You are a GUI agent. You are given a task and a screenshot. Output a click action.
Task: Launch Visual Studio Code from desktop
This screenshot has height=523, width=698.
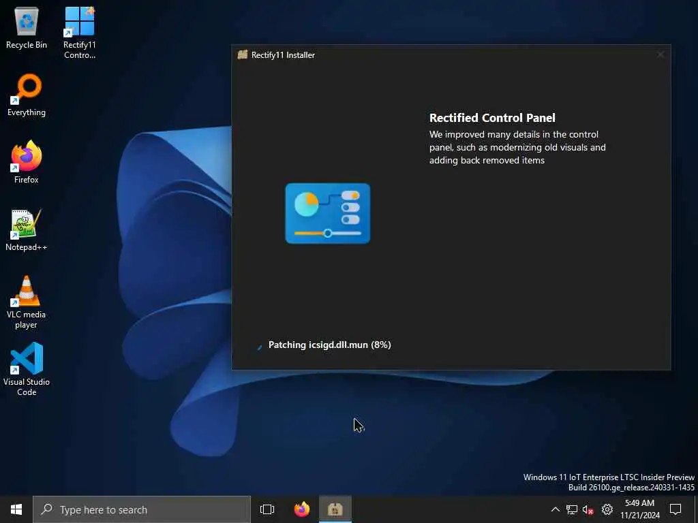click(27, 369)
